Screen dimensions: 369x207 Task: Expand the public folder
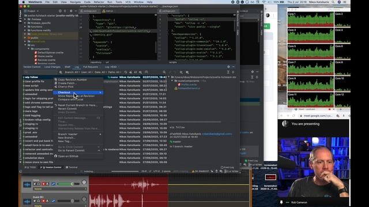click(25, 38)
